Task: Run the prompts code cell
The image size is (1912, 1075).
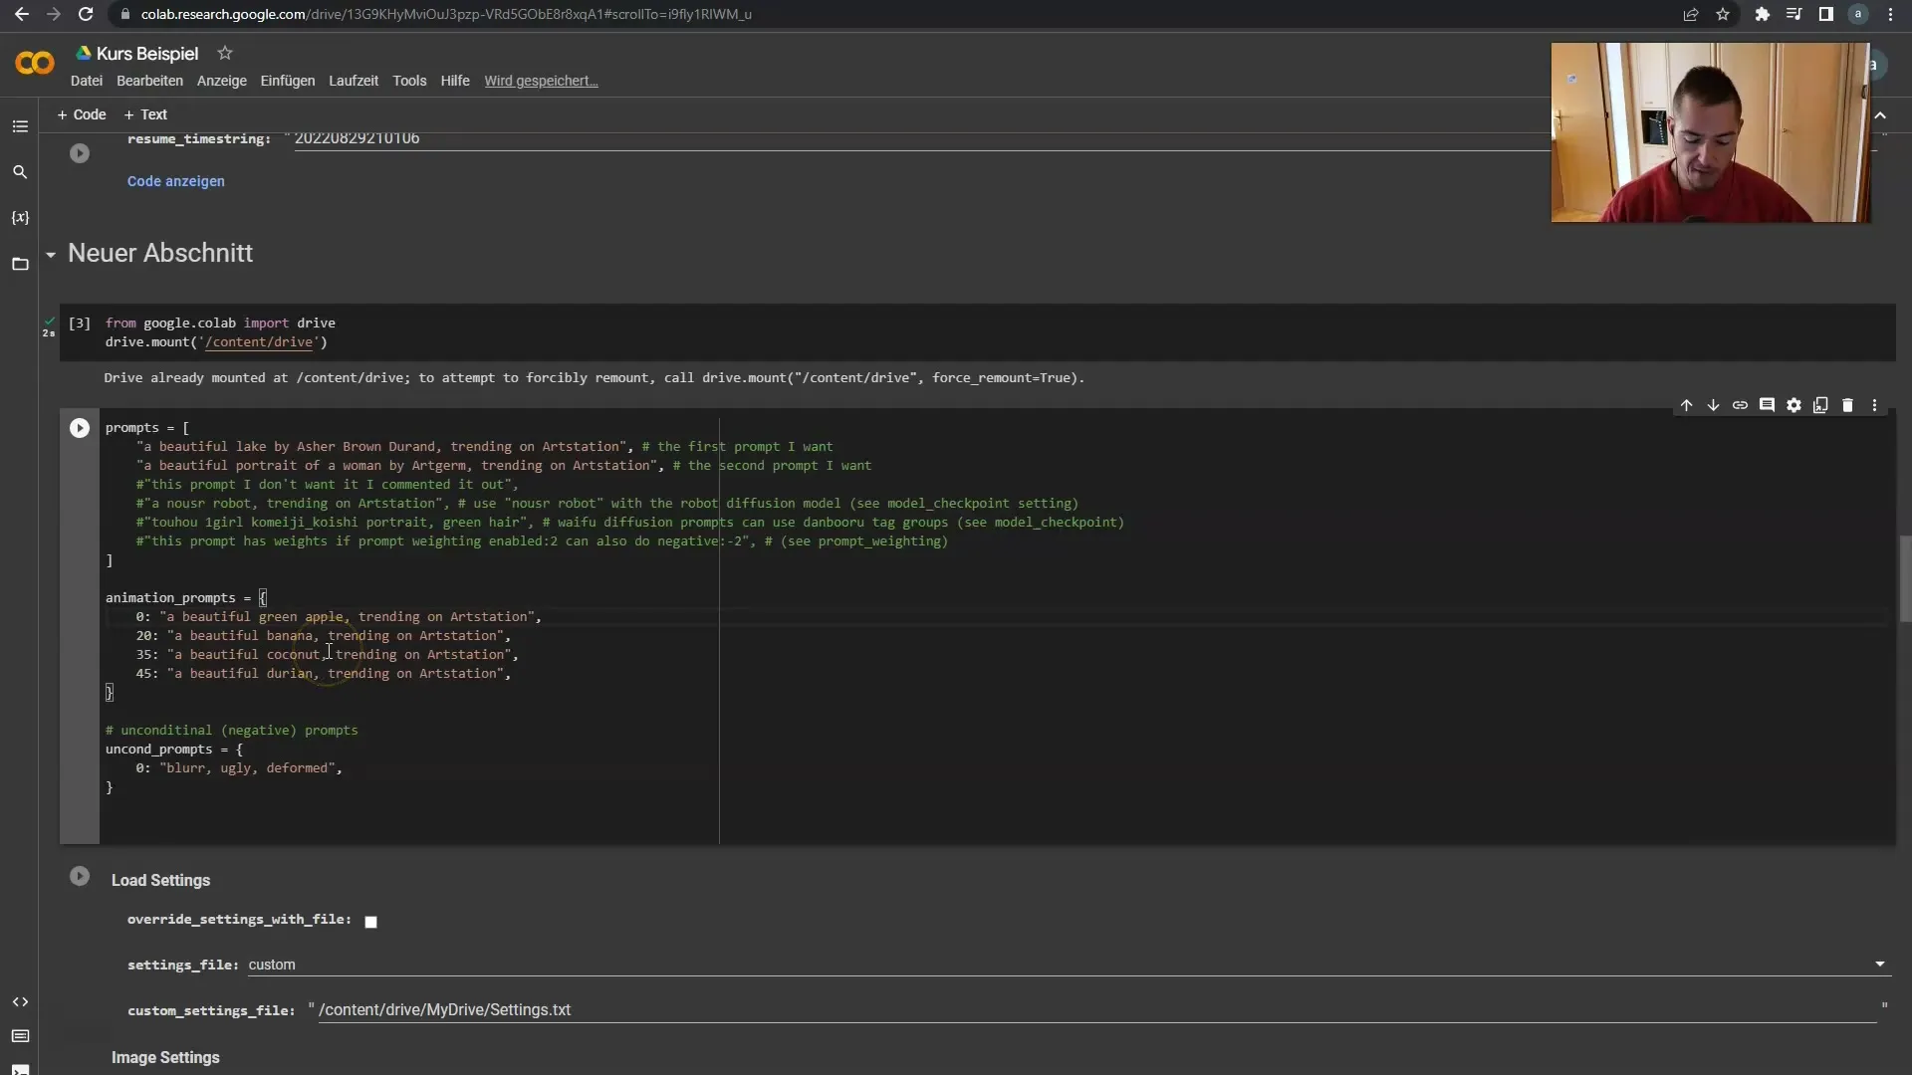Action: pyautogui.click(x=80, y=428)
